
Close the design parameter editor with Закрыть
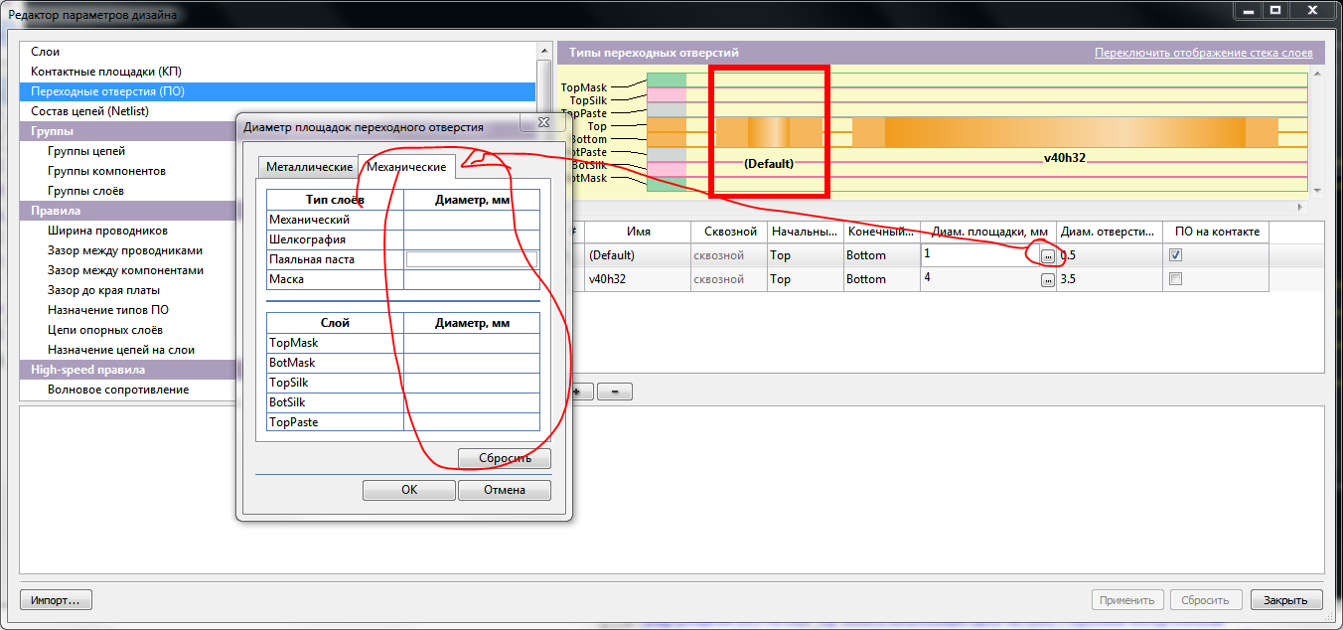[1286, 600]
